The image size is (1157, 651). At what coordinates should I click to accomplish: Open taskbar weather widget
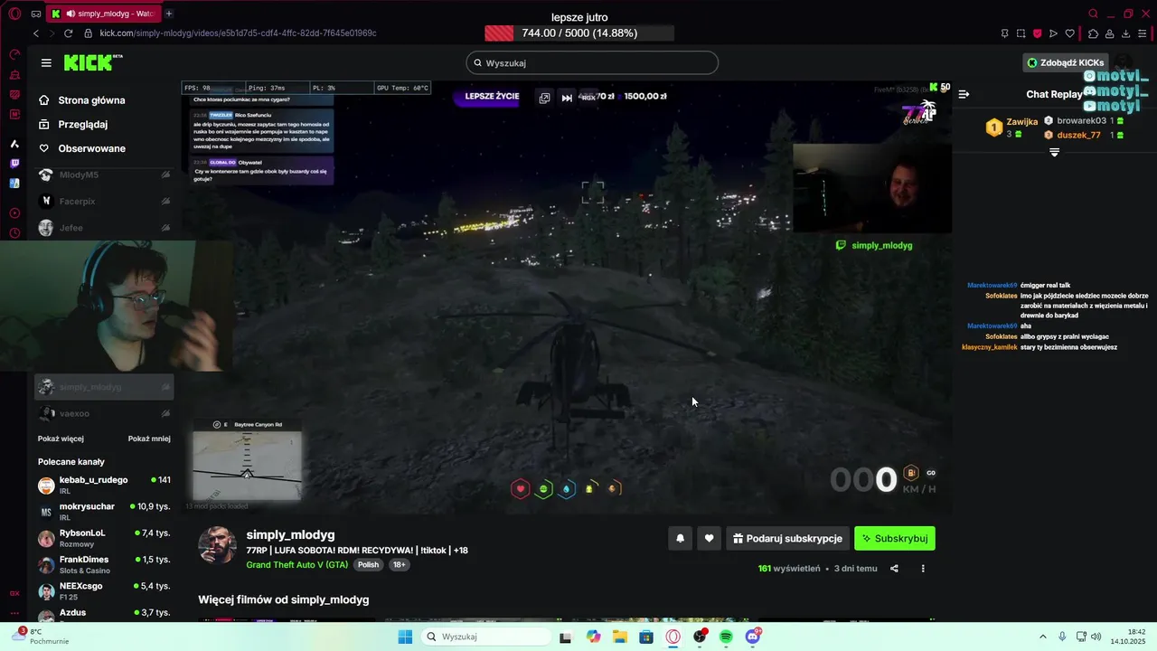coord(41,637)
